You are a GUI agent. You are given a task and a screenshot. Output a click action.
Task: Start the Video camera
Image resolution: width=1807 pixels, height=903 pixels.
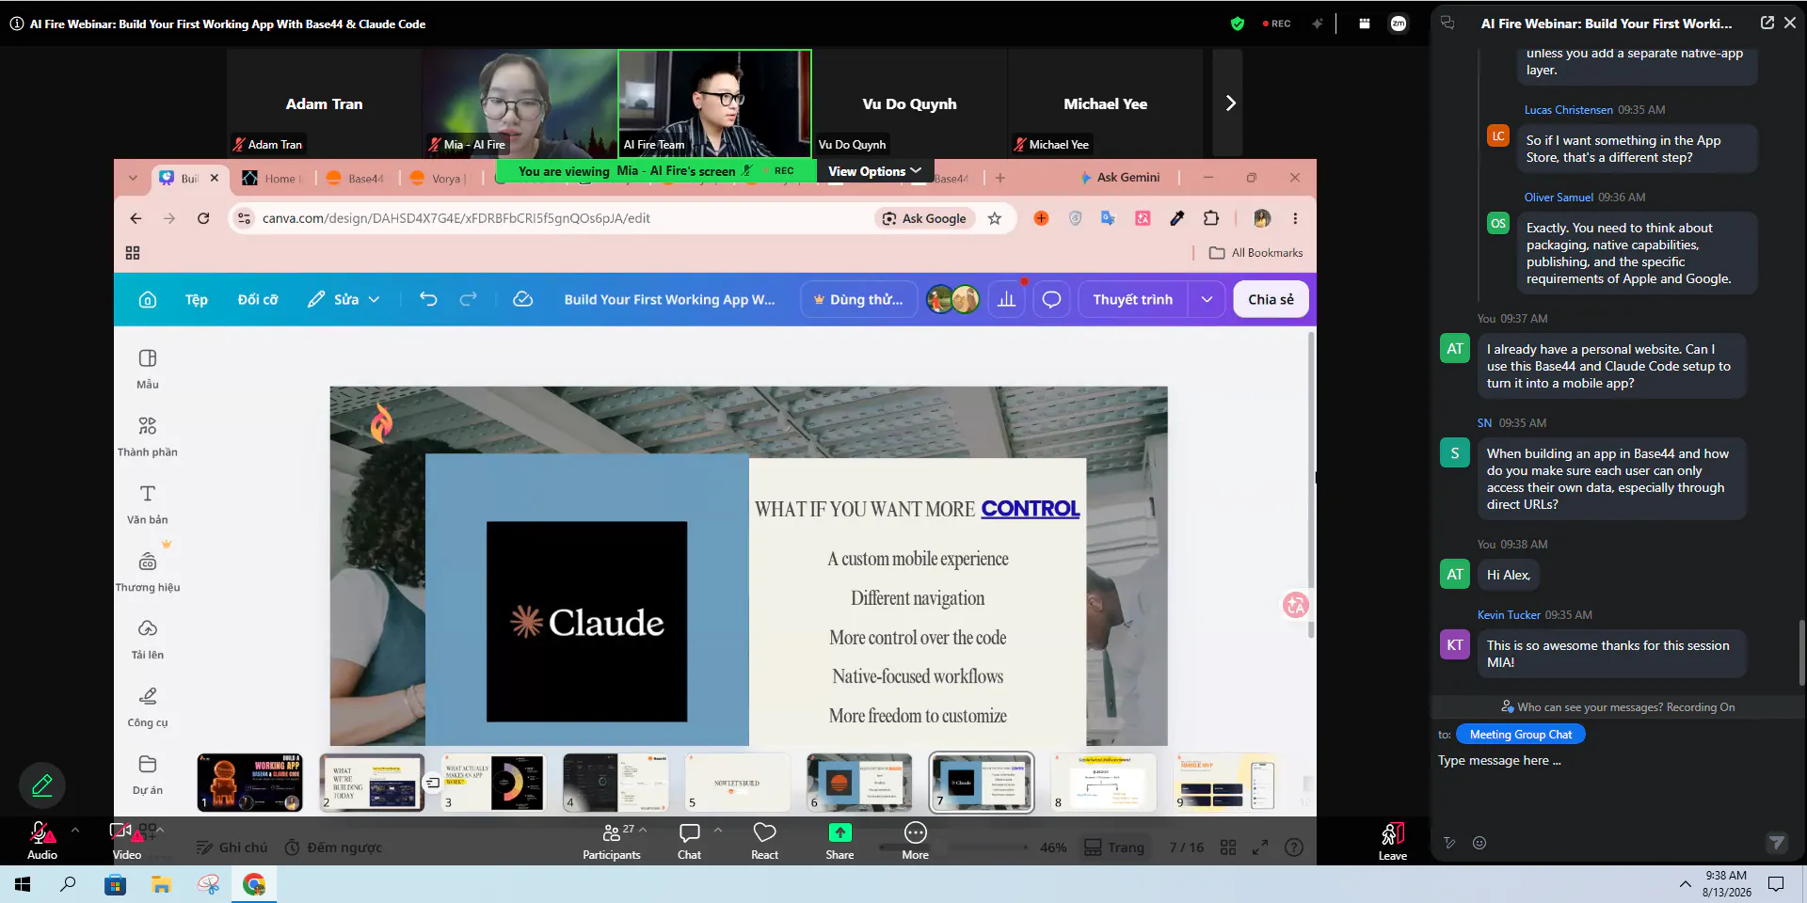coord(127,841)
